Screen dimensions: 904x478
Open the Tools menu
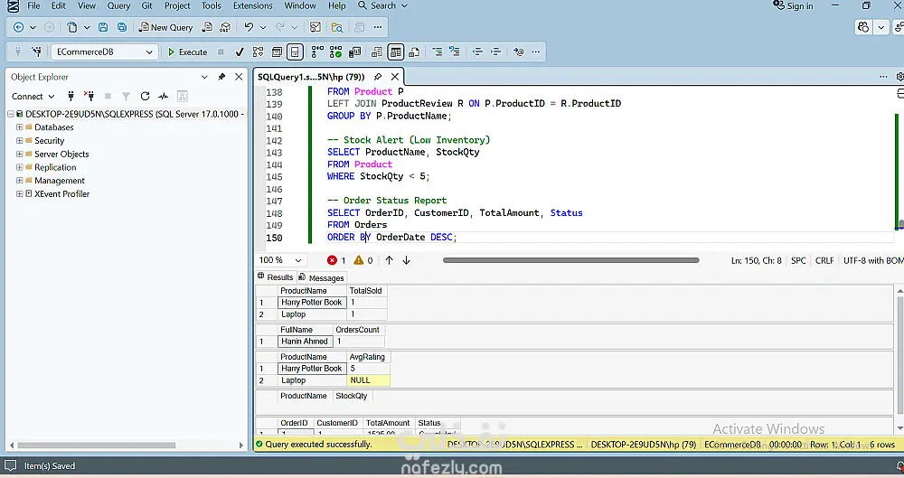click(211, 5)
